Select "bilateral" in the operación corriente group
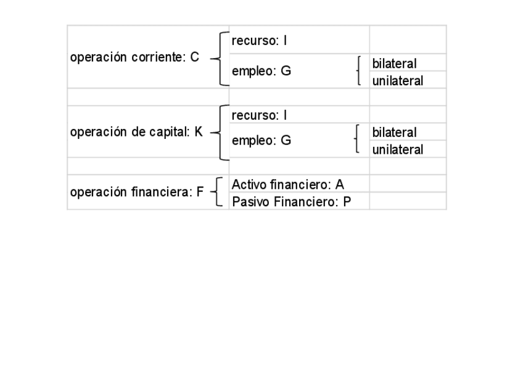523x371 pixels. (395, 64)
